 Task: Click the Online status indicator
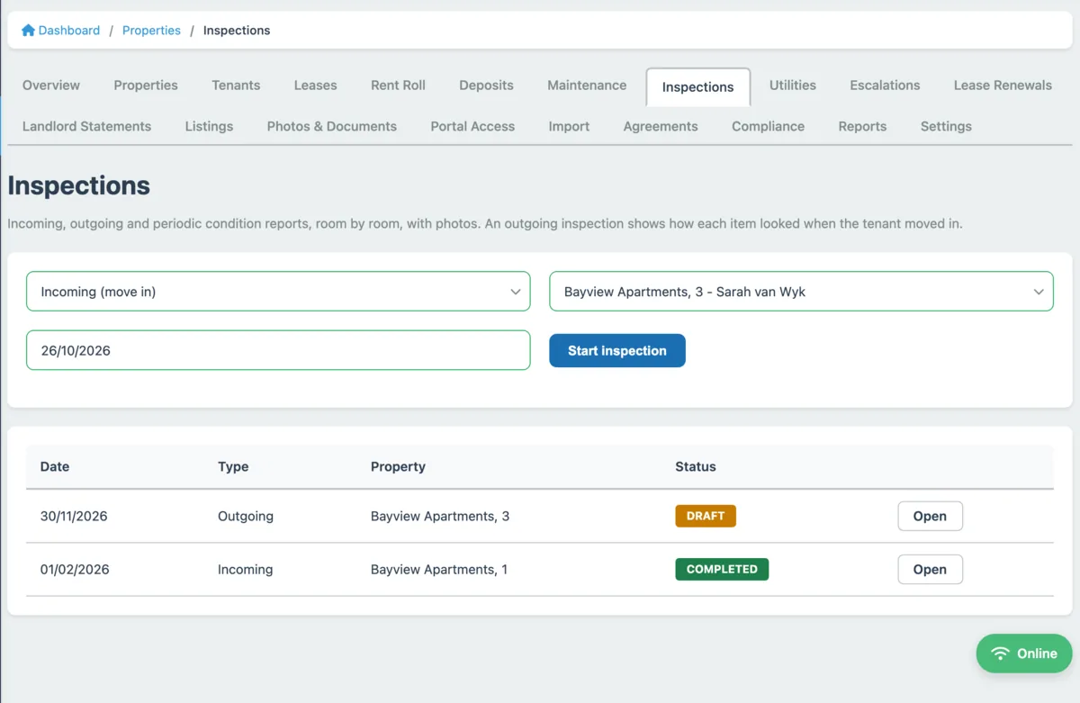tap(1024, 653)
